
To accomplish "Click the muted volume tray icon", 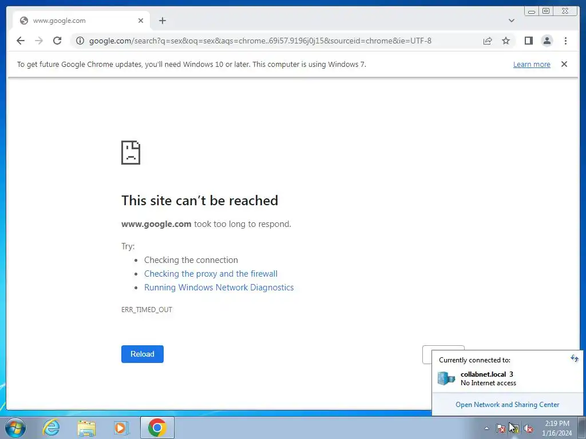I will click(x=528, y=428).
